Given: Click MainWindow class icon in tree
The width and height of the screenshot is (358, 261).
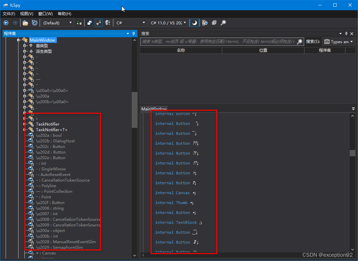Looking at the screenshot, I should pos(25,40).
